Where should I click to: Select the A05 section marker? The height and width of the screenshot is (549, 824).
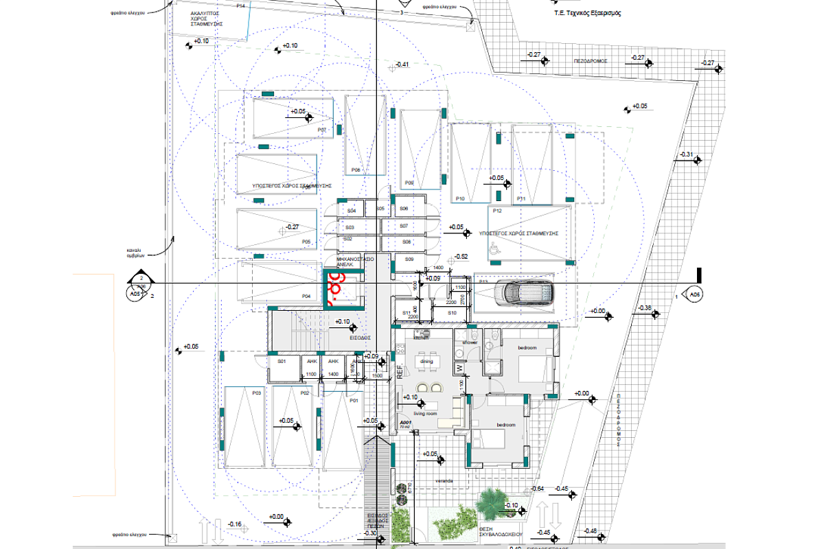click(x=135, y=294)
